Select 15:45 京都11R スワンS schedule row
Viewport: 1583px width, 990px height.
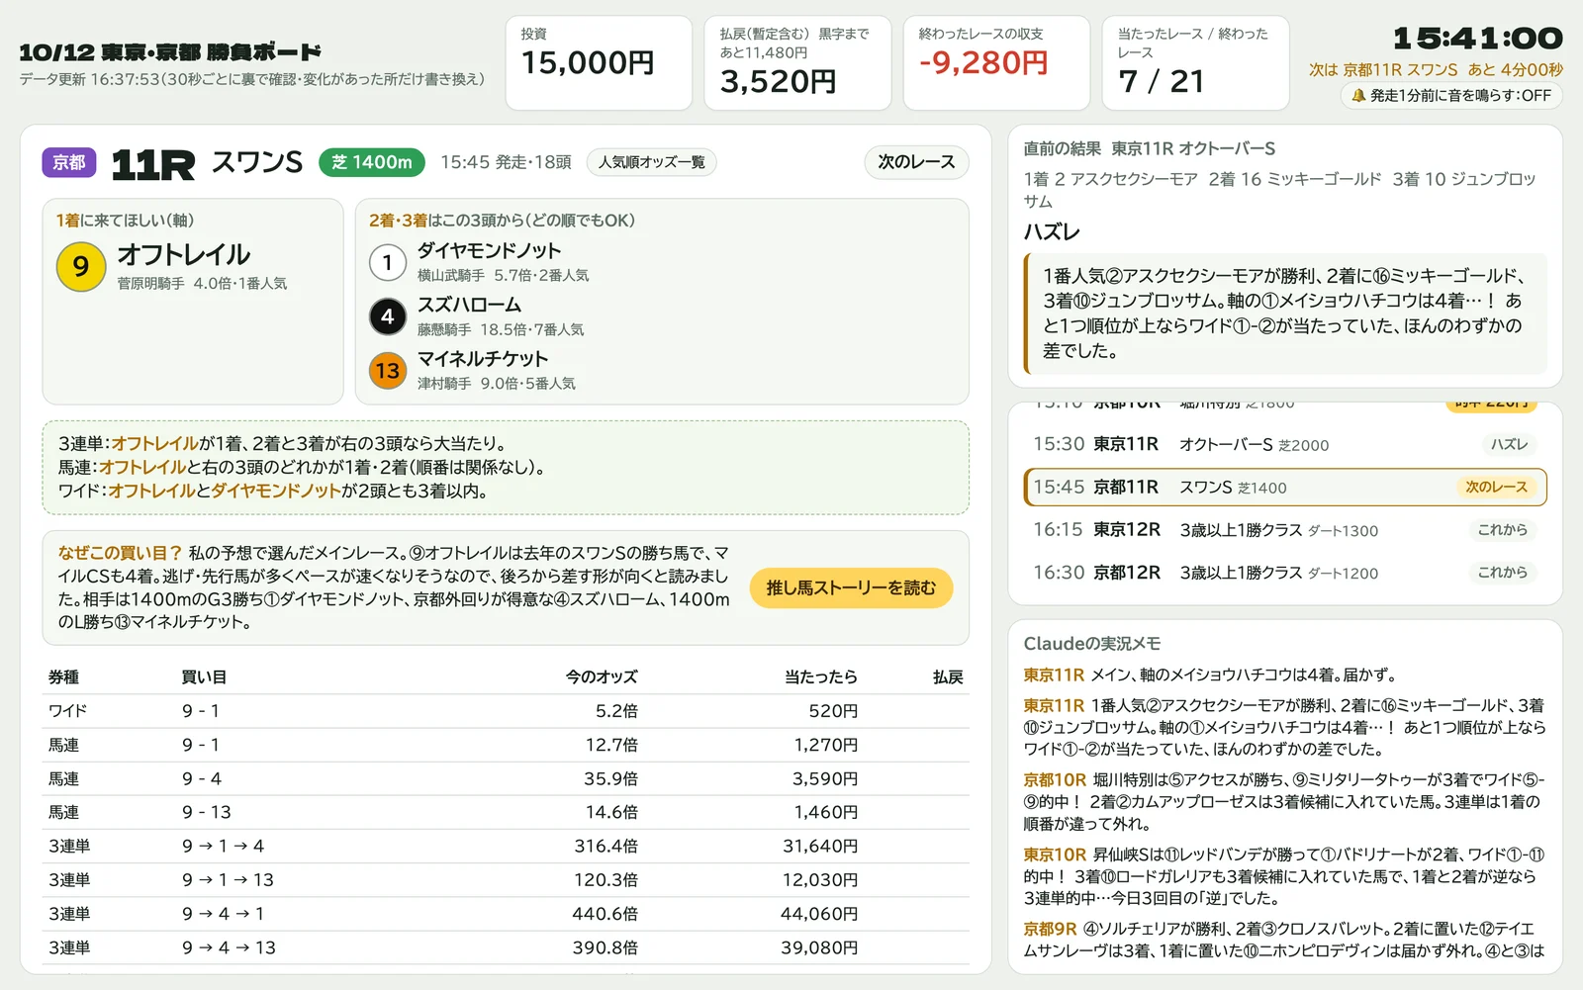click(x=1284, y=487)
